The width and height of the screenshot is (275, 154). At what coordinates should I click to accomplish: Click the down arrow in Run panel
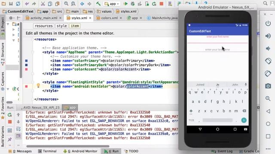pyautogui.click(x=18, y=121)
